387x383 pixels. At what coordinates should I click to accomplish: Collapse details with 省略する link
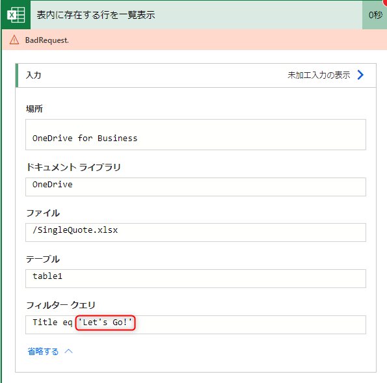coord(43,351)
